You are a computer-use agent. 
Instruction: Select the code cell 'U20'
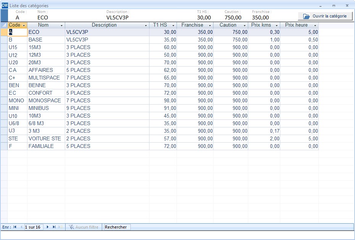[18, 62]
